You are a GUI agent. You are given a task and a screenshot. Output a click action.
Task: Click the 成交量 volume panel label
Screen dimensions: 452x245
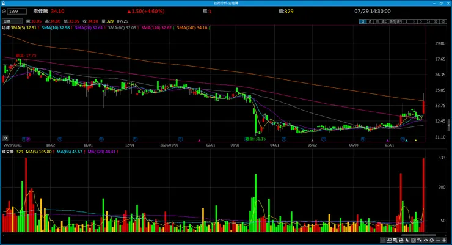coord(8,152)
